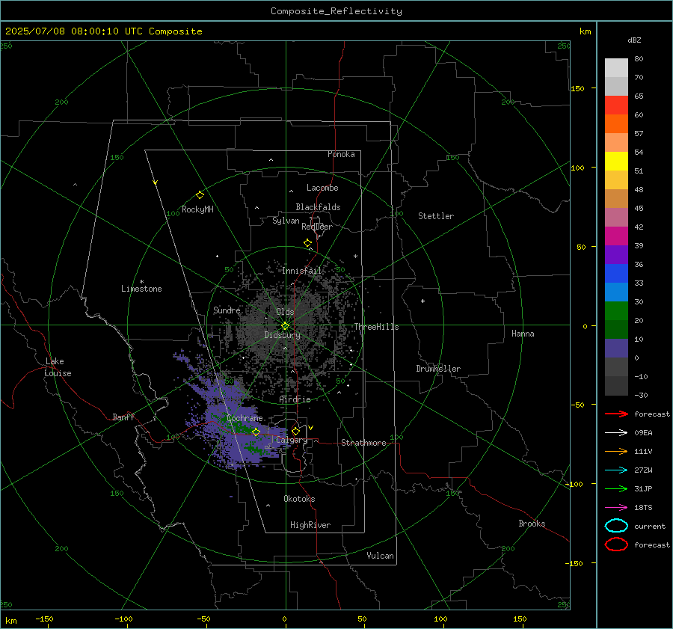This screenshot has height=629, width=673.
Task: Click the Sundre label
Action: [227, 310]
